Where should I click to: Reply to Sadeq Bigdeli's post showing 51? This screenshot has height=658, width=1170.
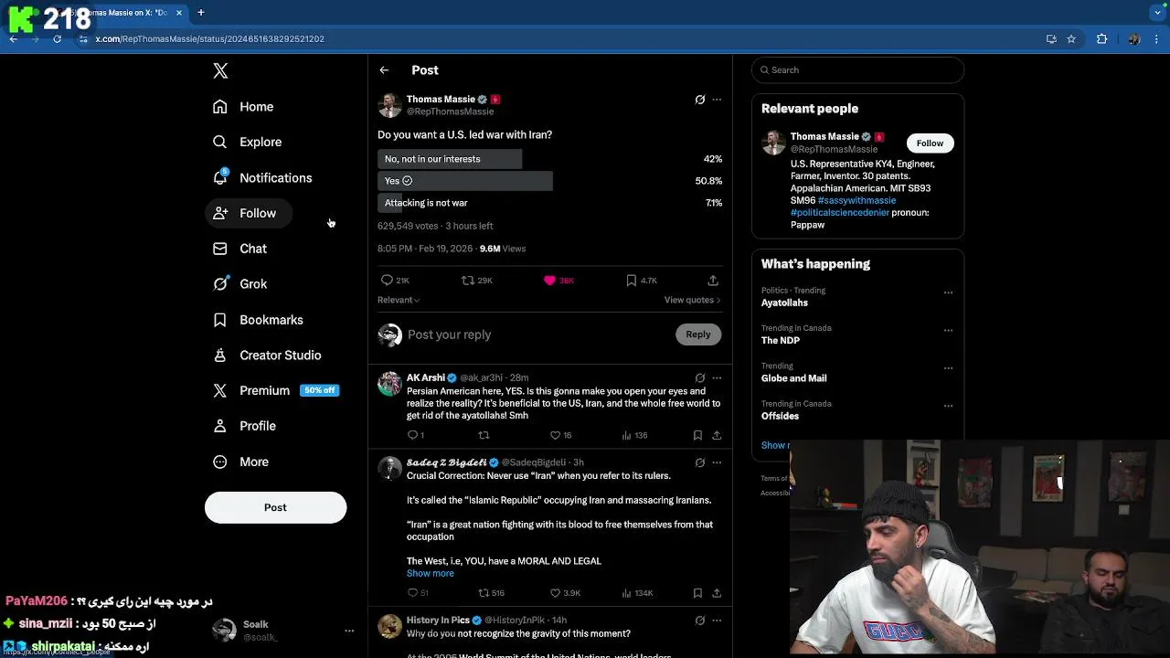(412, 593)
